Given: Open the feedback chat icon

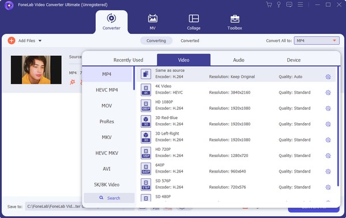Looking at the screenshot, I should click(289, 5).
